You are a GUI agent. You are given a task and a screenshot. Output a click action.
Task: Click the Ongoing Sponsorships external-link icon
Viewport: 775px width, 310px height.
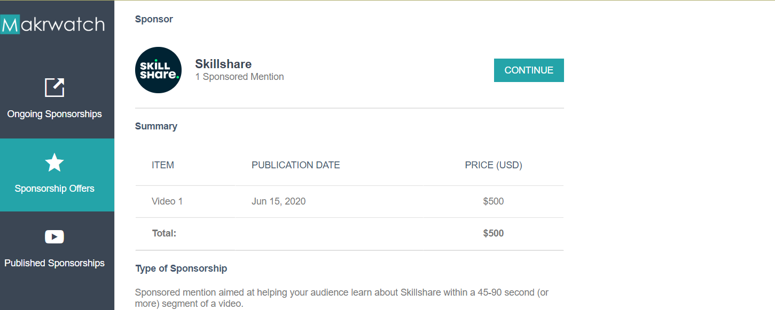click(x=54, y=87)
